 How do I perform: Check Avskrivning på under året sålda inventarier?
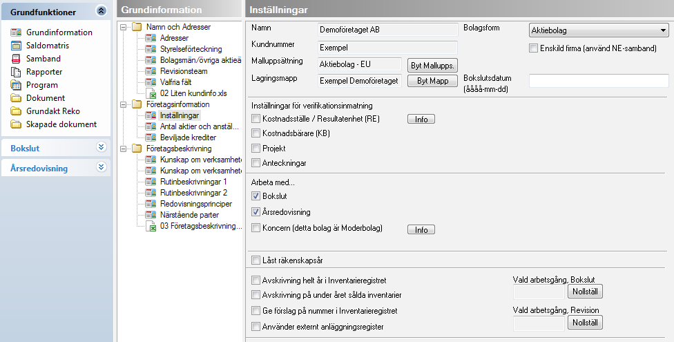(256, 295)
